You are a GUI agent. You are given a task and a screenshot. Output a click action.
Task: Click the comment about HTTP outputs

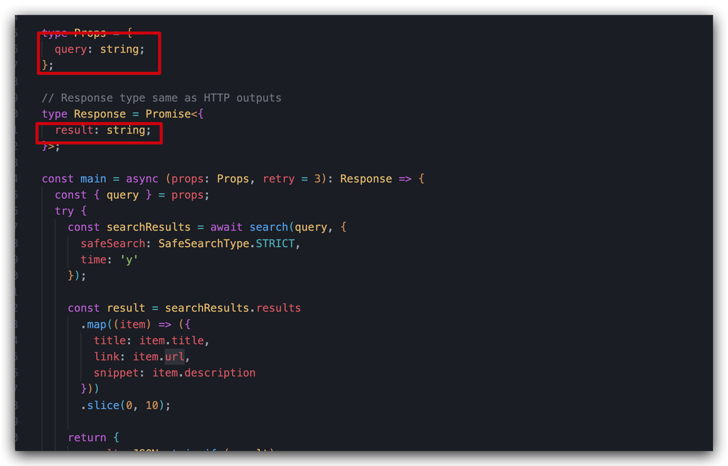(x=162, y=98)
